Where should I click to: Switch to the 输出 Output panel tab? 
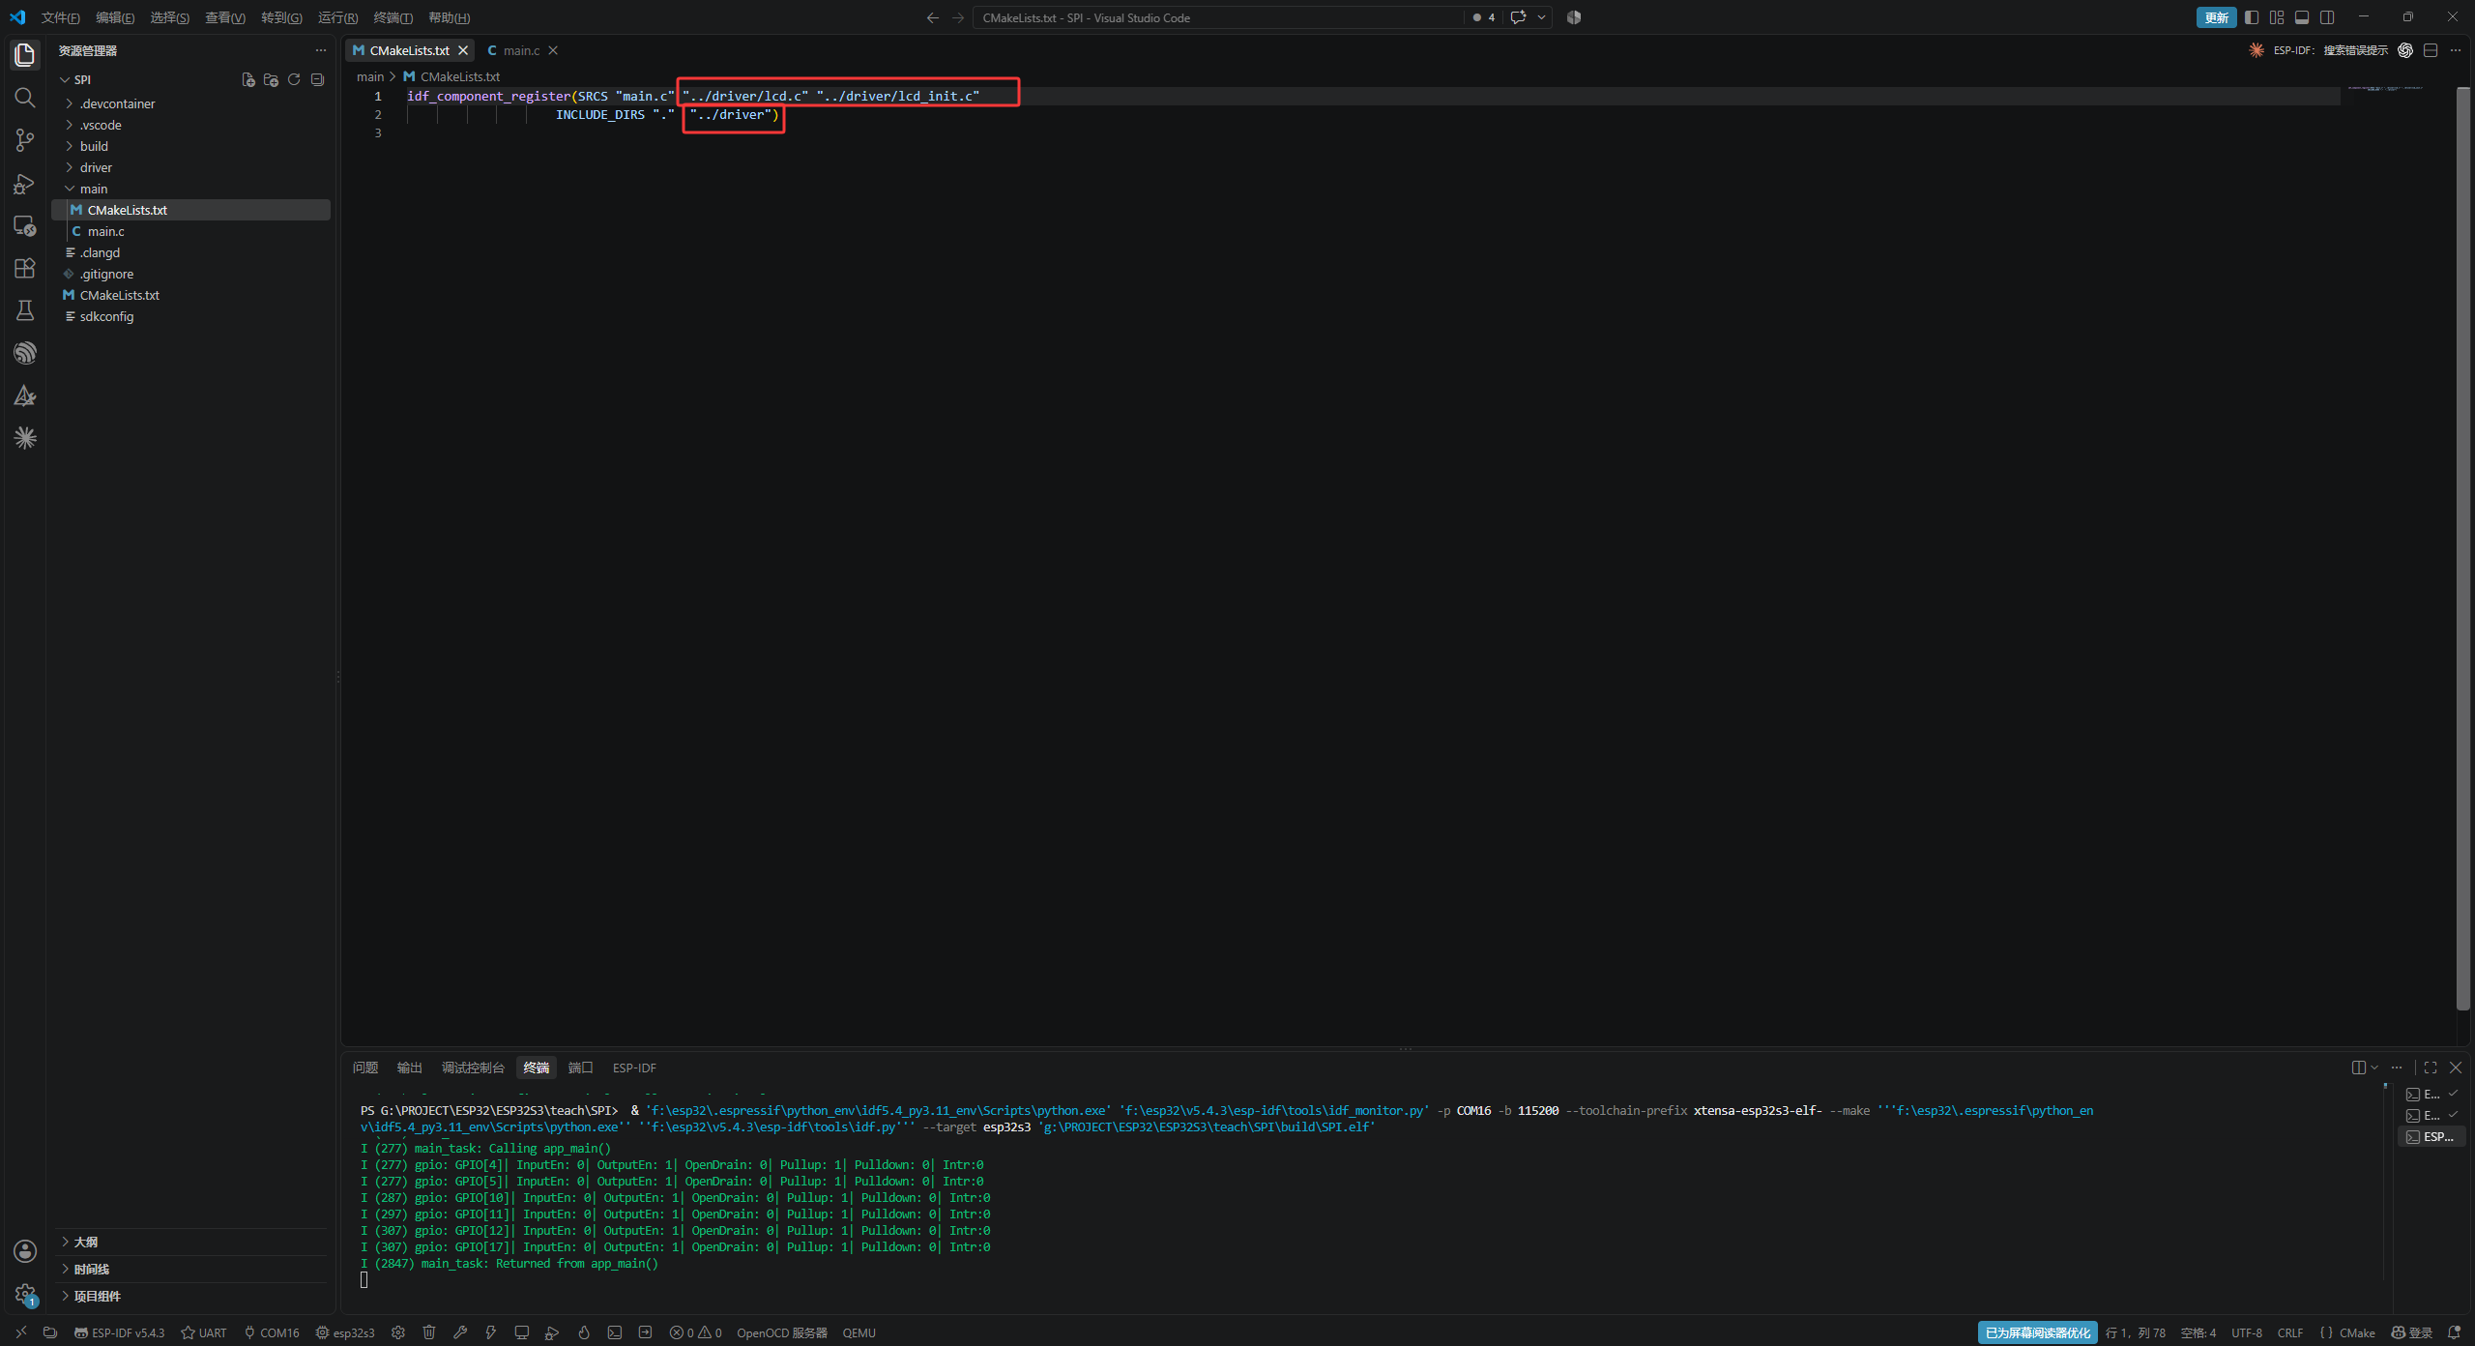410,1068
